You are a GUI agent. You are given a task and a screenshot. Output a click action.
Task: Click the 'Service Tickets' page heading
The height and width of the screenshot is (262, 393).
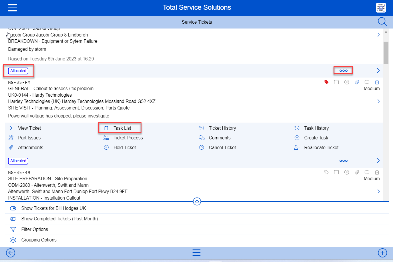click(x=197, y=22)
